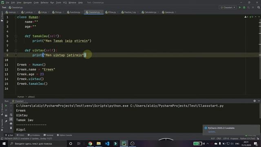Toggle scroll to end in Run console
Viewport: 261px width, 147px height.
coord(11,119)
